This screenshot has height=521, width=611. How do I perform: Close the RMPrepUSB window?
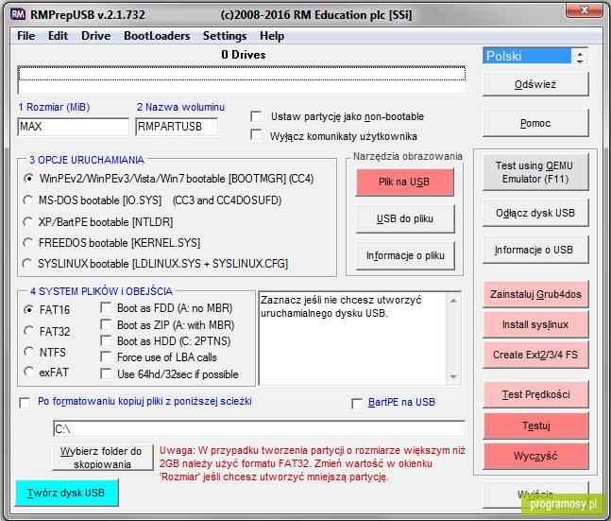pos(585,10)
